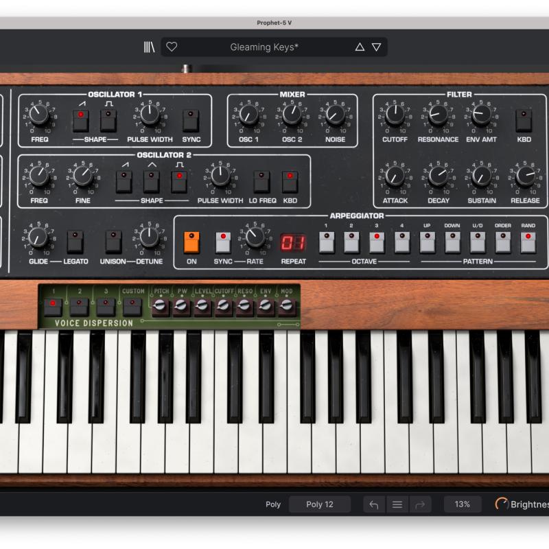
Task: Click Mixer OSC 2 level knob
Action: (292, 115)
